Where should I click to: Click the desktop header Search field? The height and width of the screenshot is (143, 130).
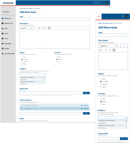(x=99, y=3)
